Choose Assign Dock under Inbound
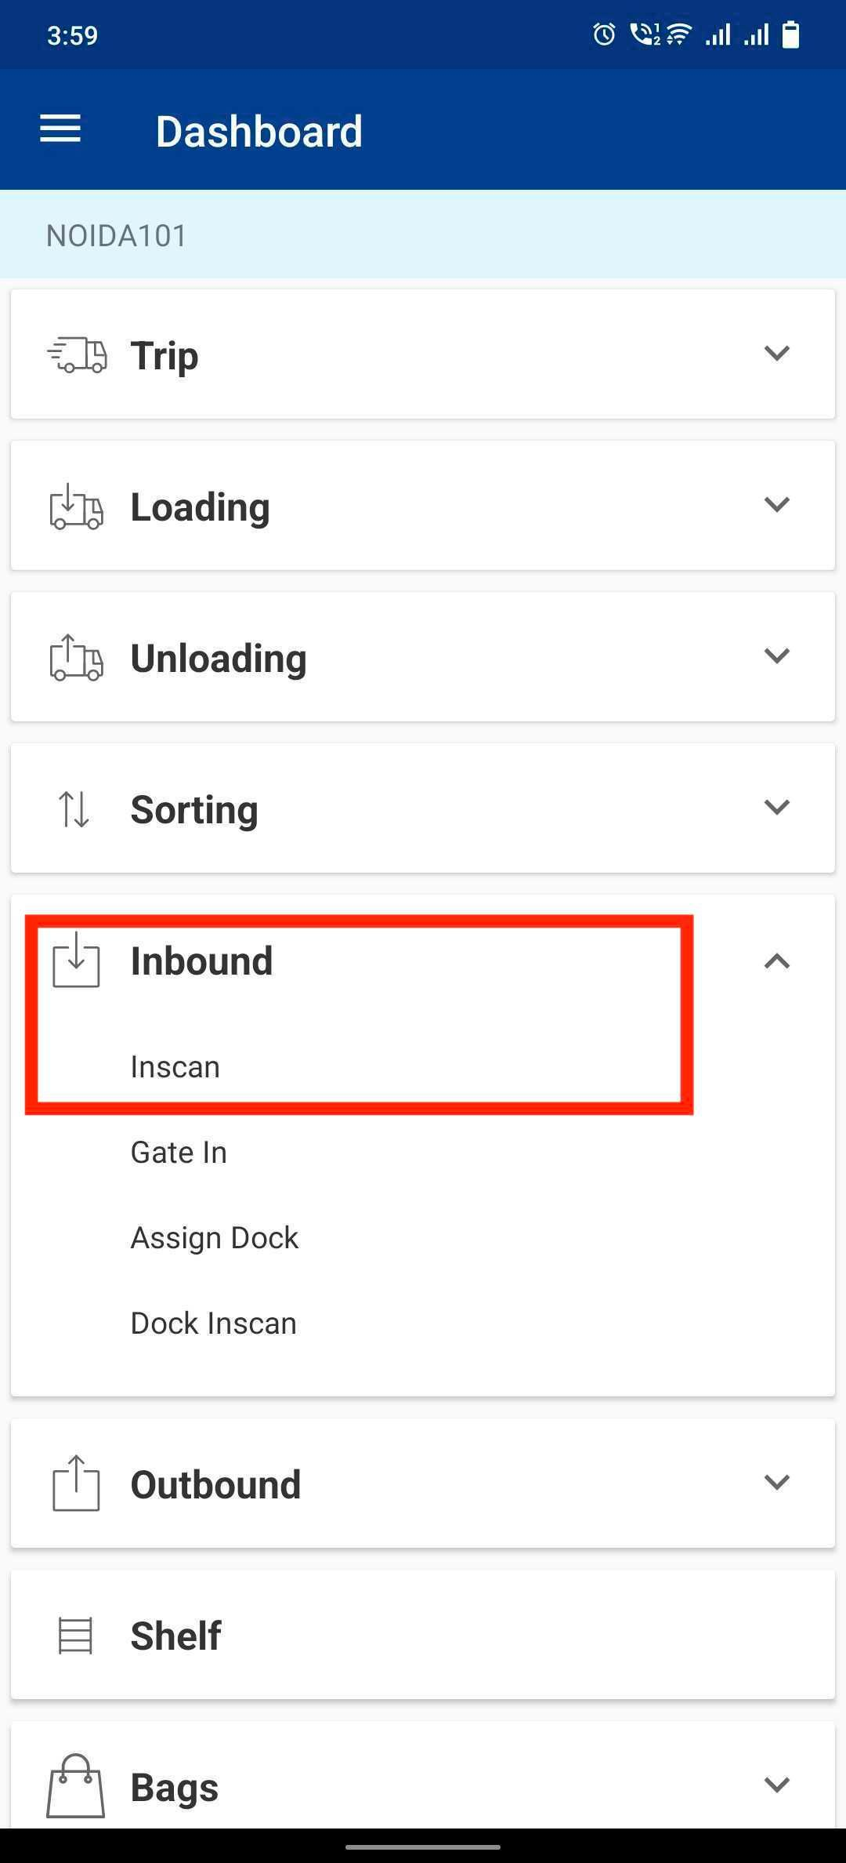The image size is (846, 1863). click(x=215, y=1238)
